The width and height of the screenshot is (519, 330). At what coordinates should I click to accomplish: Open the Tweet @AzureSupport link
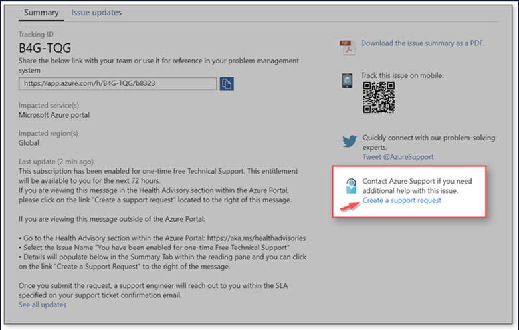click(x=398, y=157)
